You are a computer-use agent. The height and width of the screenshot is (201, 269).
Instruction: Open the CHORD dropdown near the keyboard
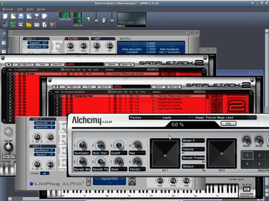pyautogui.click(x=247, y=195)
